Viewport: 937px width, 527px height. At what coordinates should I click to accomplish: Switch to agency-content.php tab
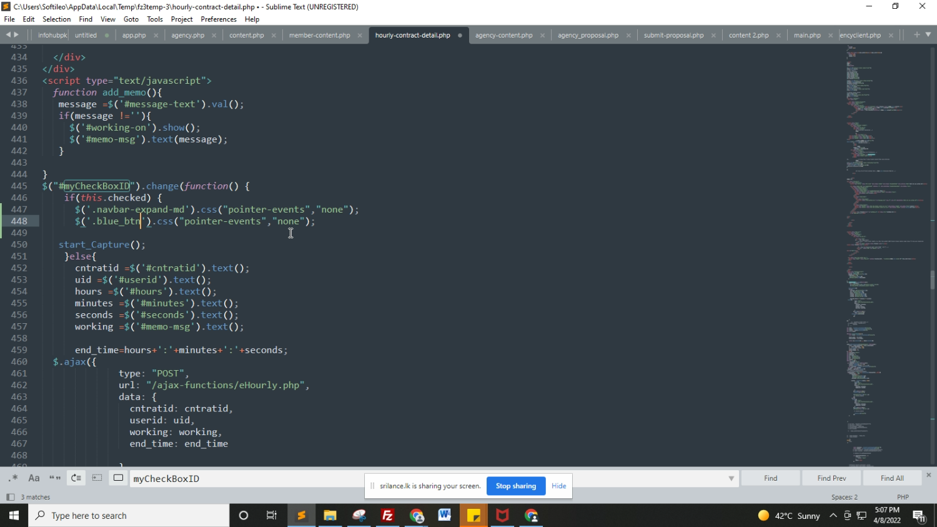[503, 35]
